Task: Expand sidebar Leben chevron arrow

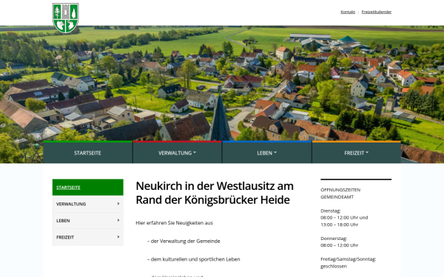Action: tap(118, 220)
